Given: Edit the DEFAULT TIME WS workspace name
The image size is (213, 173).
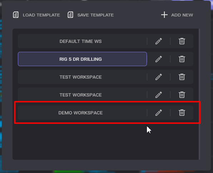Looking at the screenshot, I should (159, 41).
